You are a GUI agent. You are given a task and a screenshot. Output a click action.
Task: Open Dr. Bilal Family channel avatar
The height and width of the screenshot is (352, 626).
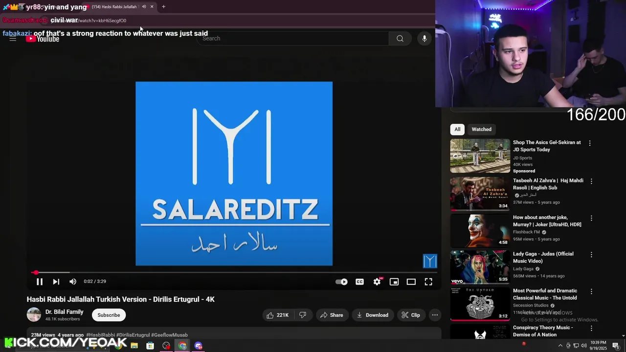pos(34,315)
